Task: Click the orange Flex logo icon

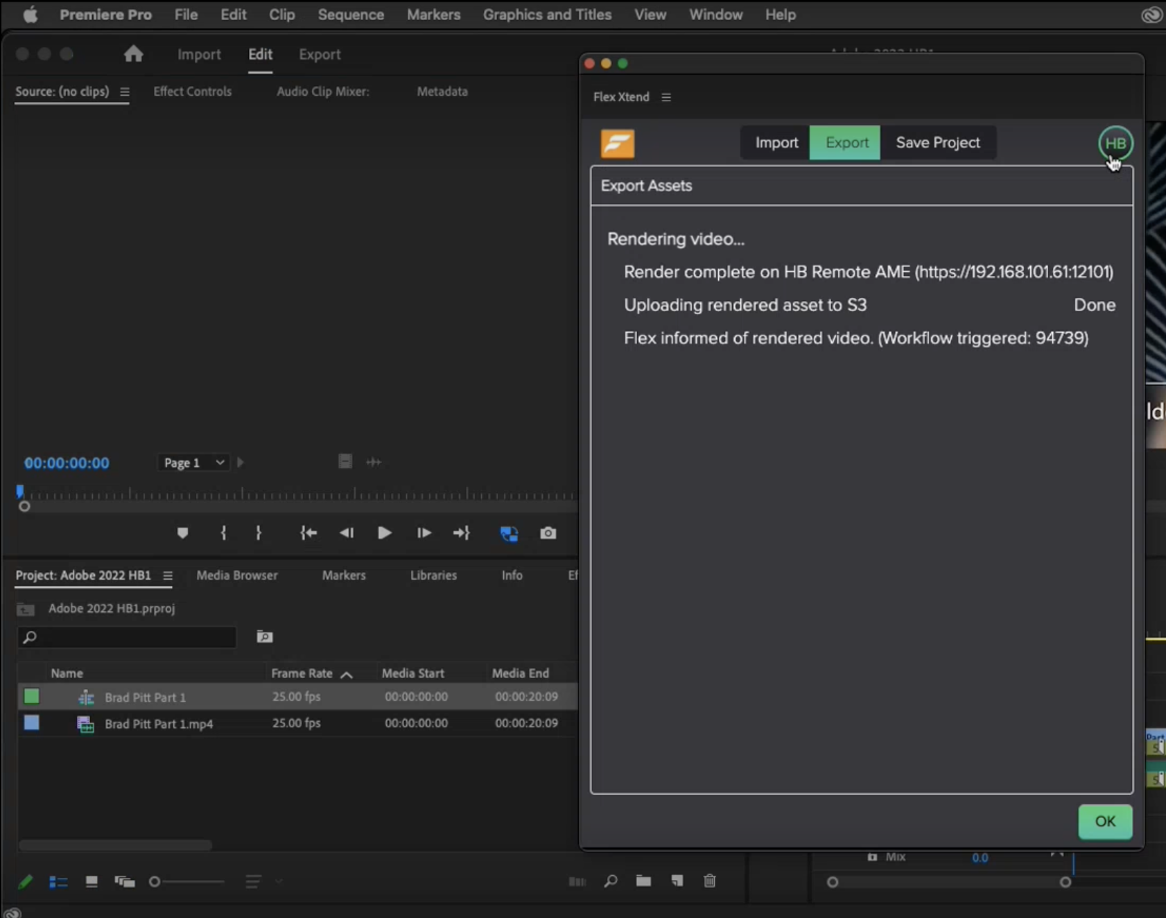Action: click(617, 144)
